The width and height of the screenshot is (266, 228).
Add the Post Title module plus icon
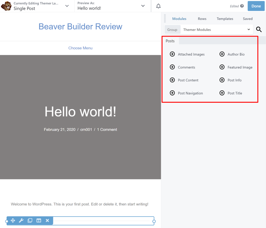pos(222,93)
